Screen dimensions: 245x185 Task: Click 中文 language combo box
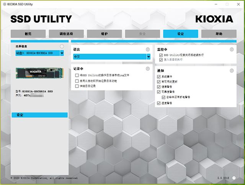point(112,57)
